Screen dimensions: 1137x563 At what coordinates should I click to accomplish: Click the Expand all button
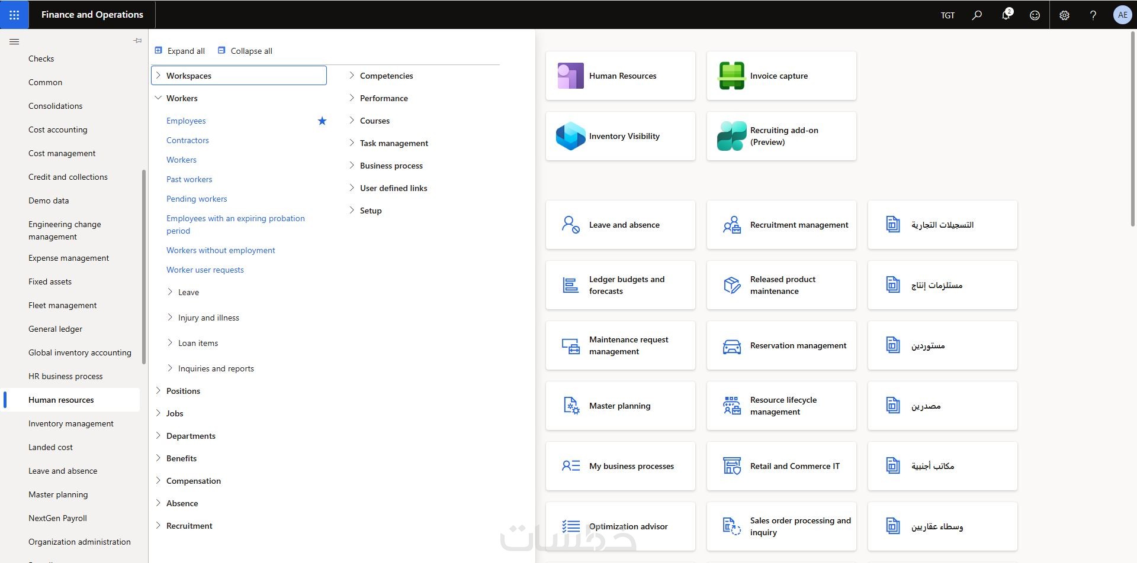click(x=179, y=51)
